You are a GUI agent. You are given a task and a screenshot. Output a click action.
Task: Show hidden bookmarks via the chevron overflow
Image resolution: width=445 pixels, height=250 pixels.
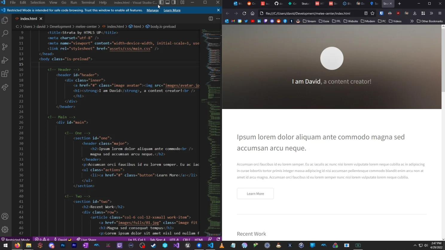[412, 21]
